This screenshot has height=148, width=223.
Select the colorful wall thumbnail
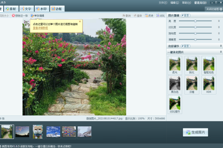click(69, 132)
